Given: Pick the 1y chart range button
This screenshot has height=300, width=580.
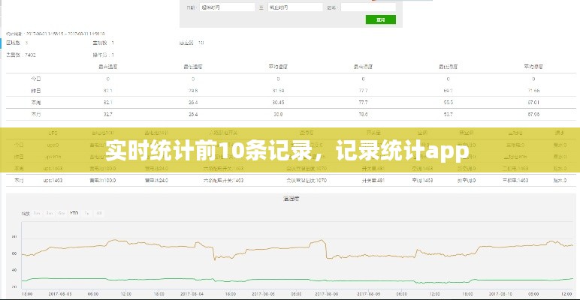Looking at the screenshot, I should tap(87, 213).
